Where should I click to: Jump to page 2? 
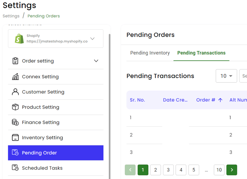pos(155,170)
